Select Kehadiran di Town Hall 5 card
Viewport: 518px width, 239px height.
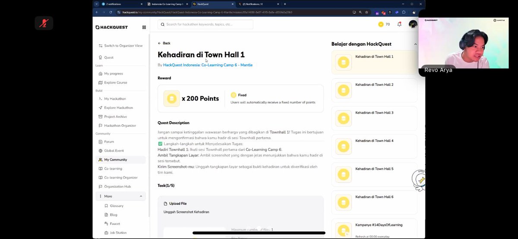(x=374, y=174)
